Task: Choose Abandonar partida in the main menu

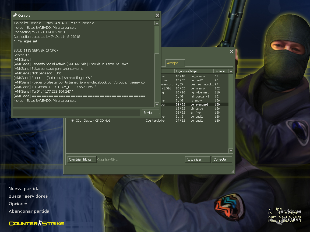Action: (x=29, y=211)
